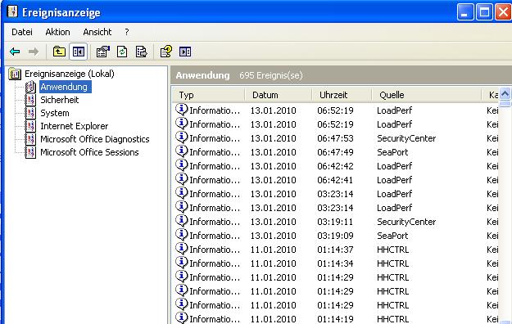Screen dimensions: 512x324
Task: Click HHCTRL source at 01:14:19
Action: click(x=393, y=319)
